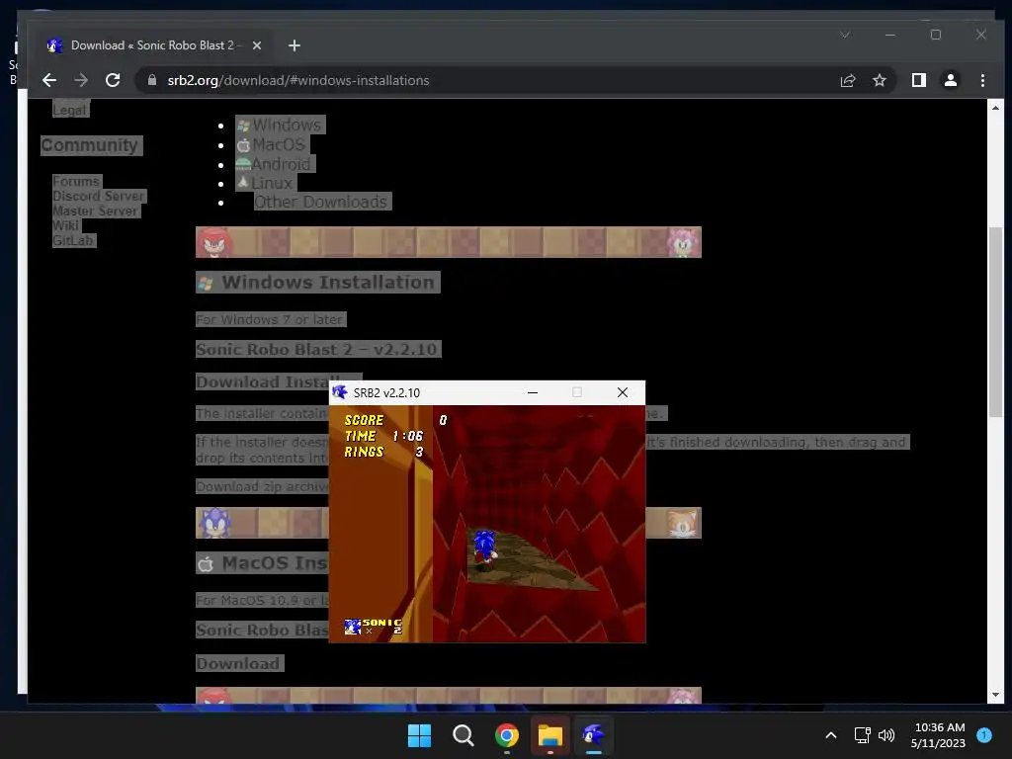Viewport: 1012px width, 759px height.
Task: Go back using the browser back arrow
Action: [x=49, y=80]
